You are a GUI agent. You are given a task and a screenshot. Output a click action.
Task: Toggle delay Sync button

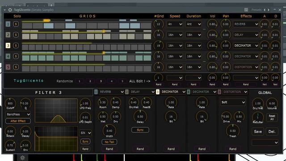(140, 130)
